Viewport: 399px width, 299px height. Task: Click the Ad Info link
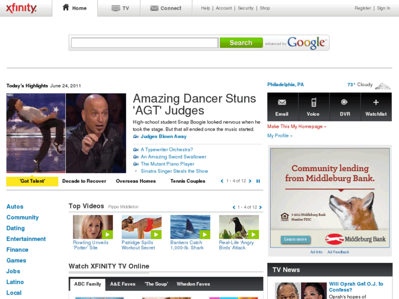coord(316,252)
